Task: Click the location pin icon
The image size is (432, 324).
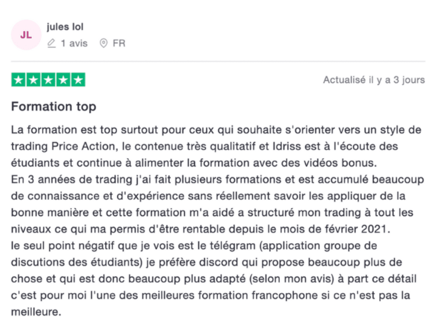Action: (x=104, y=43)
